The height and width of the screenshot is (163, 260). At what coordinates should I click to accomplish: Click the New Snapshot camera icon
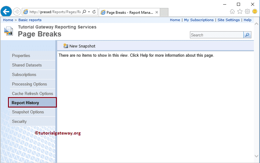[x=66, y=46]
